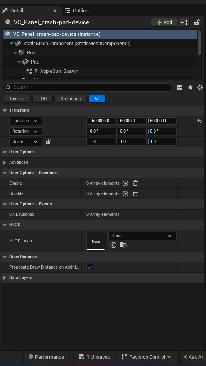This screenshot has height=366, width=206.
Task: Remove all Disable array elements
Action: (135, 194)
